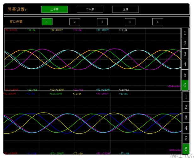Screen dimensions: 194x158
Task: Select channel 1 in lower waveform panel
Action: pyautogui.click(x=186, y=97)
